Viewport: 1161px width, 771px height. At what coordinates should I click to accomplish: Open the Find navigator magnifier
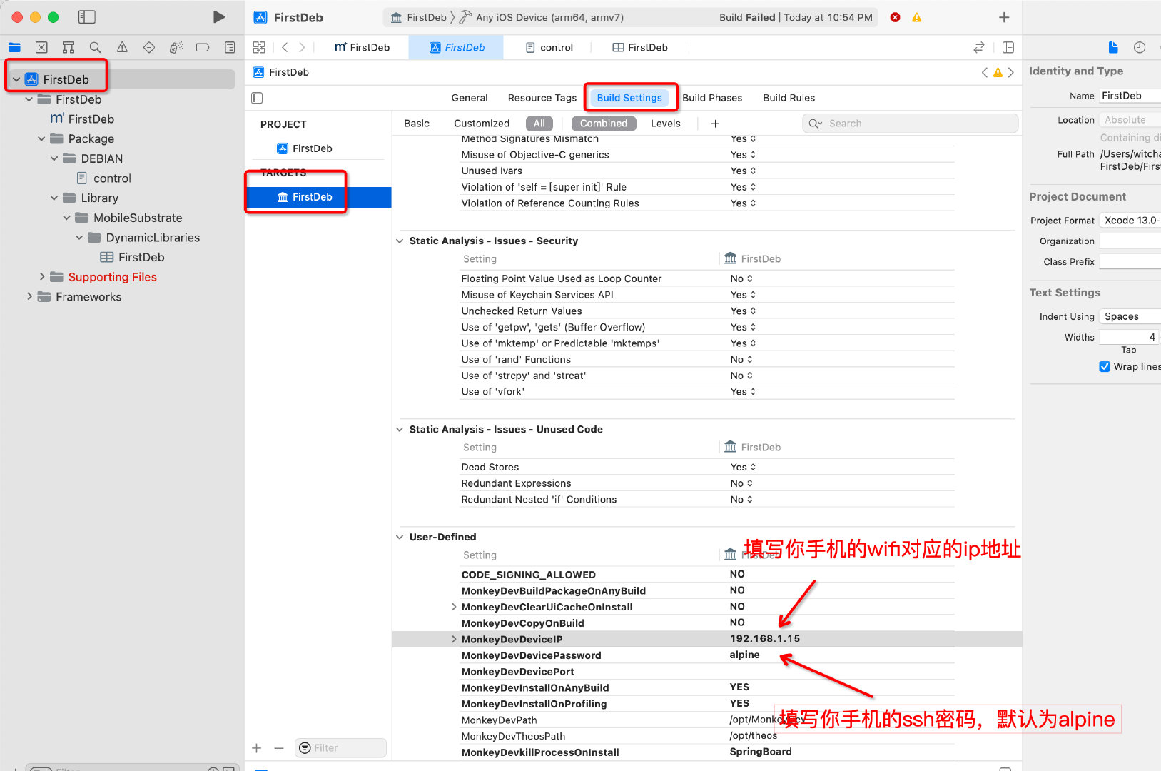coord(95,48)
